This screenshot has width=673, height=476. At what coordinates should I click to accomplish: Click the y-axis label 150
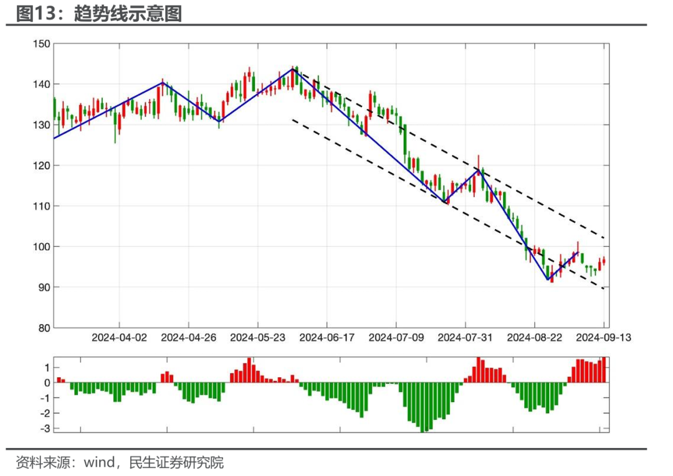tap(42, 44)
